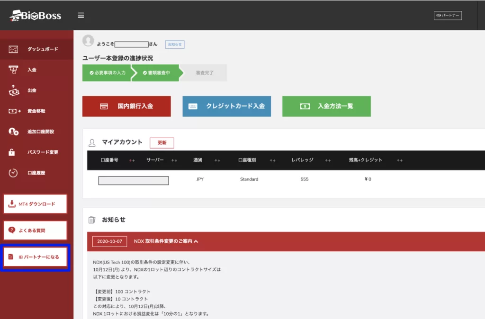Viewport: 485px width, 319px height.
Task: Click the user avatar icon
Action: point(88,41)
